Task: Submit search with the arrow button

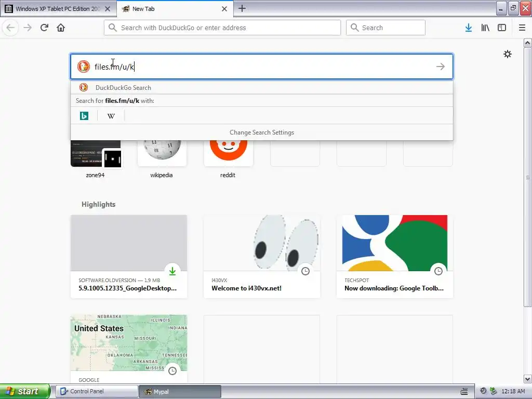Action: (x=441, y=66)
